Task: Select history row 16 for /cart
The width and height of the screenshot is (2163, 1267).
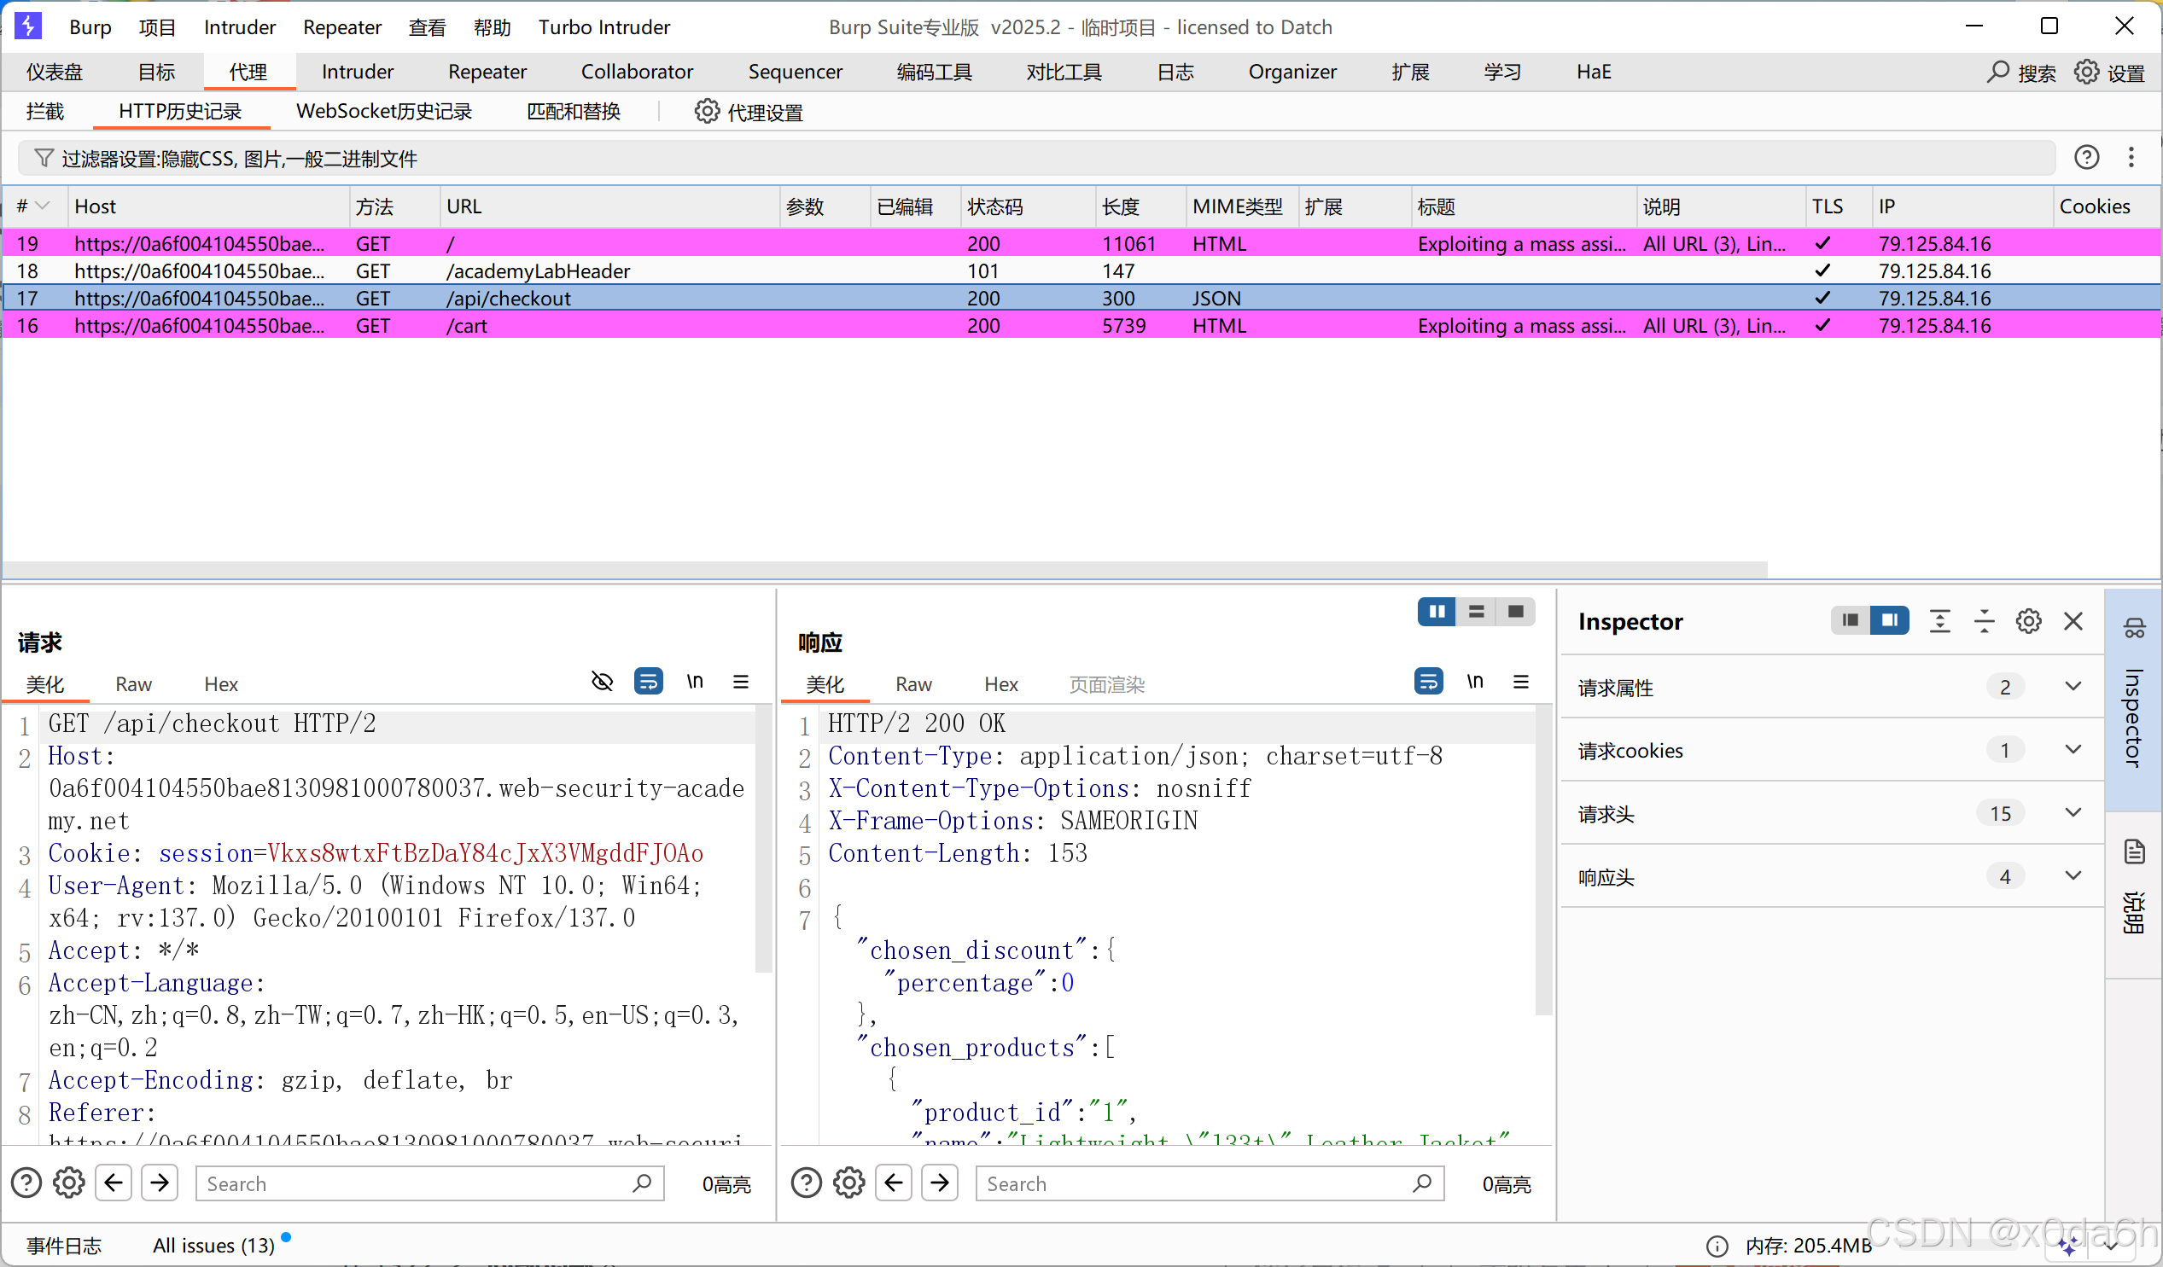Action: [466, 326]
